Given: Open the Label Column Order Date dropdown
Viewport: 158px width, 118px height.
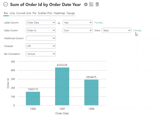Looking at the screenshot, I should coord(41,22).
